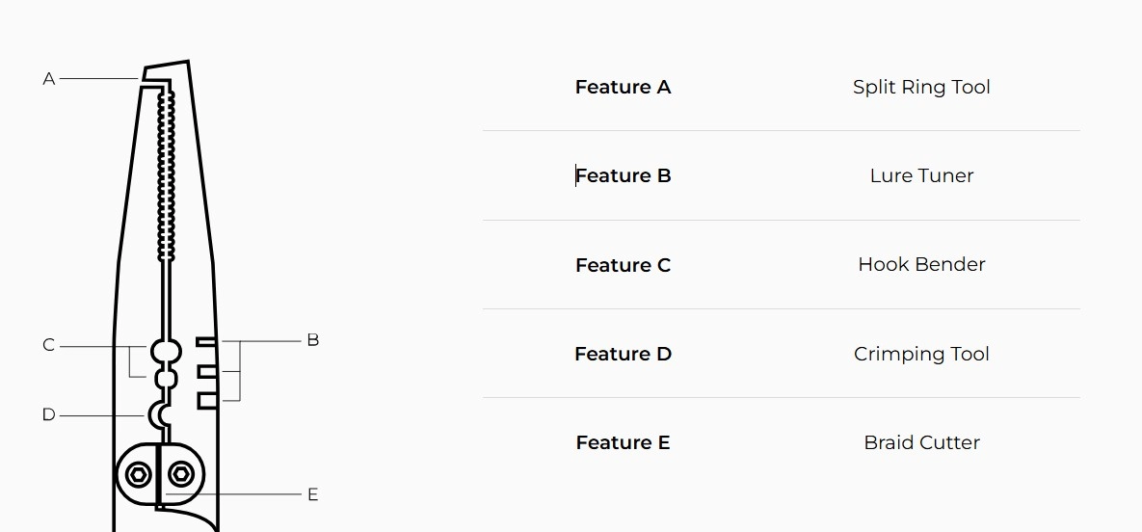Click the letter A diagram label

click(49, 79)
